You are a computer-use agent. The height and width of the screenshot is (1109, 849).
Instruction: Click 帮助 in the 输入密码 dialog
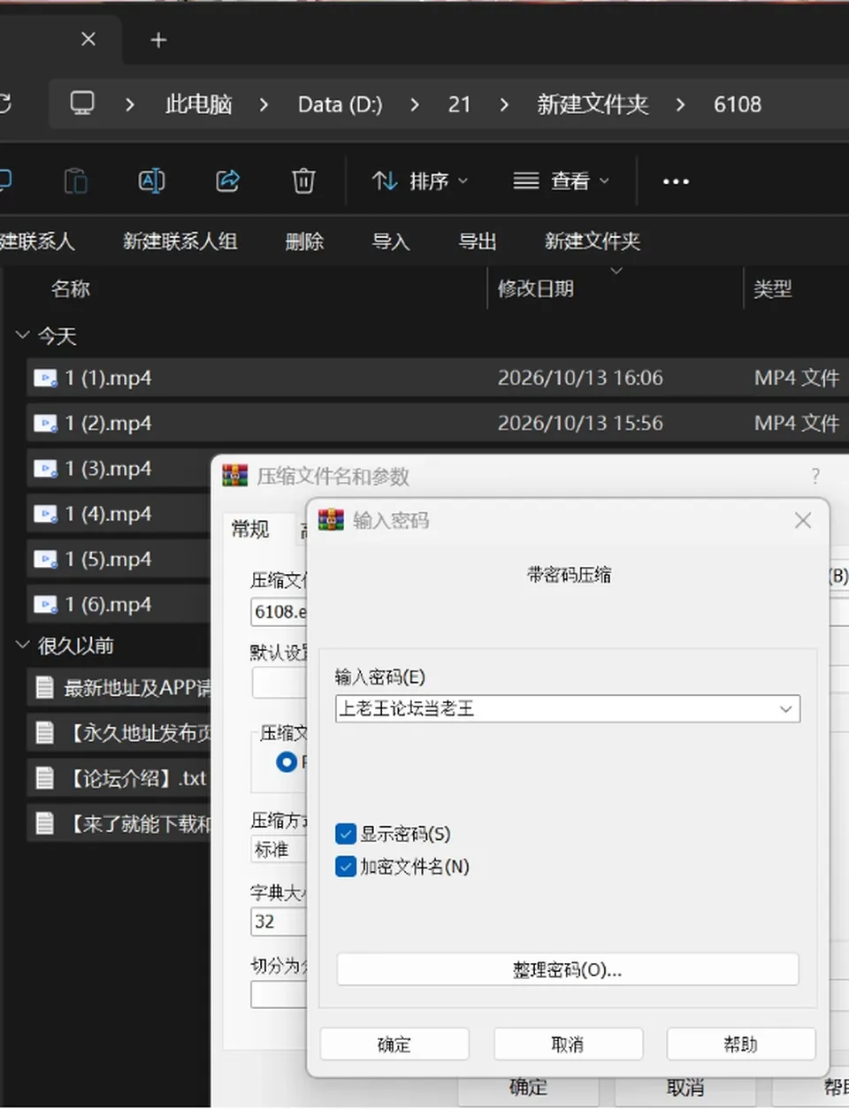click(x=741, y=1044)
